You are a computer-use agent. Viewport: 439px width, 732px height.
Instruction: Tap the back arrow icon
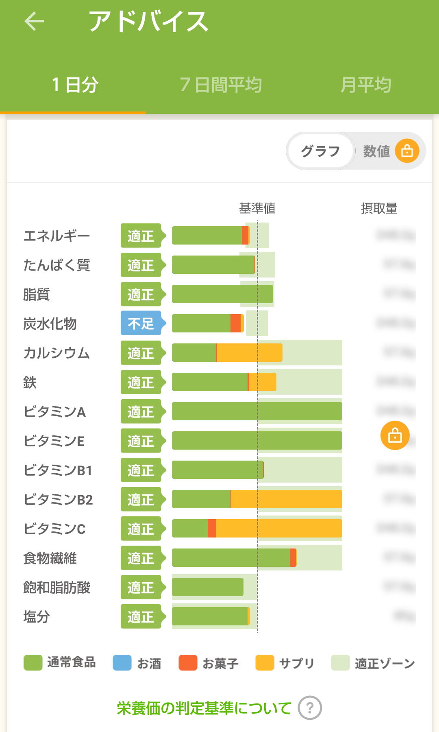(34, 21)
